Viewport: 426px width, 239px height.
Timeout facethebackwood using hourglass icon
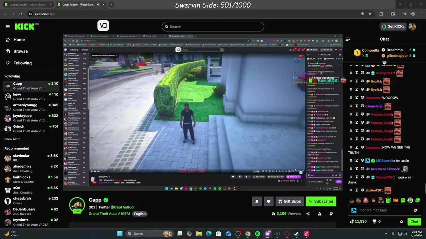point(357,169)
